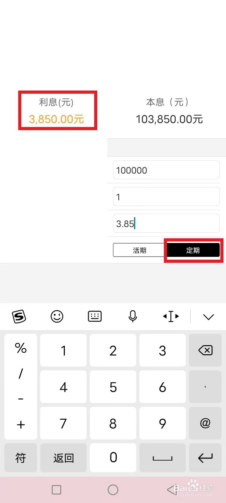Image resolution: width=226 pixels, height=503 pixels.
Task: Select the 定期 deposit type
Action: coord(193,250)
